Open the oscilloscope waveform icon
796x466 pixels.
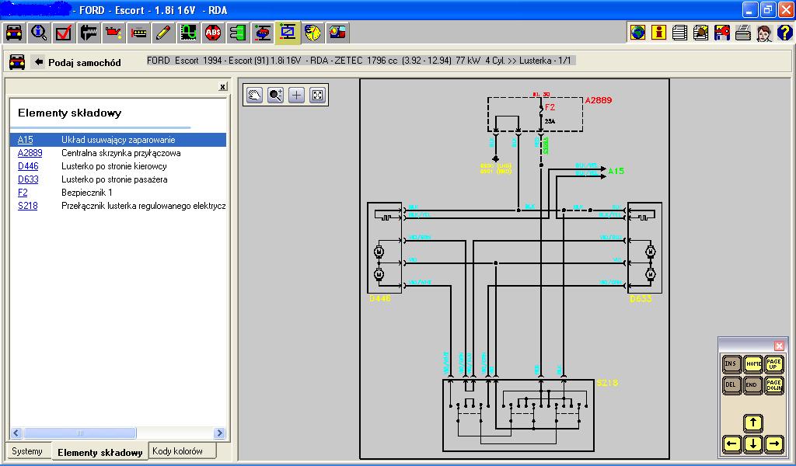click(188, 33)
